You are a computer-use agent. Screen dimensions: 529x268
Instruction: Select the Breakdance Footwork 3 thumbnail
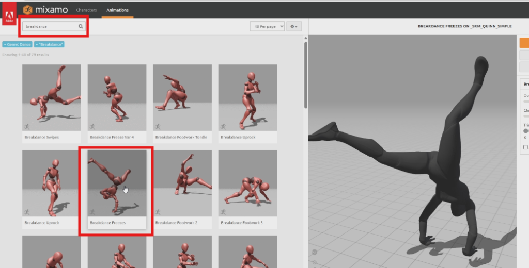click(x=247, y=183)
